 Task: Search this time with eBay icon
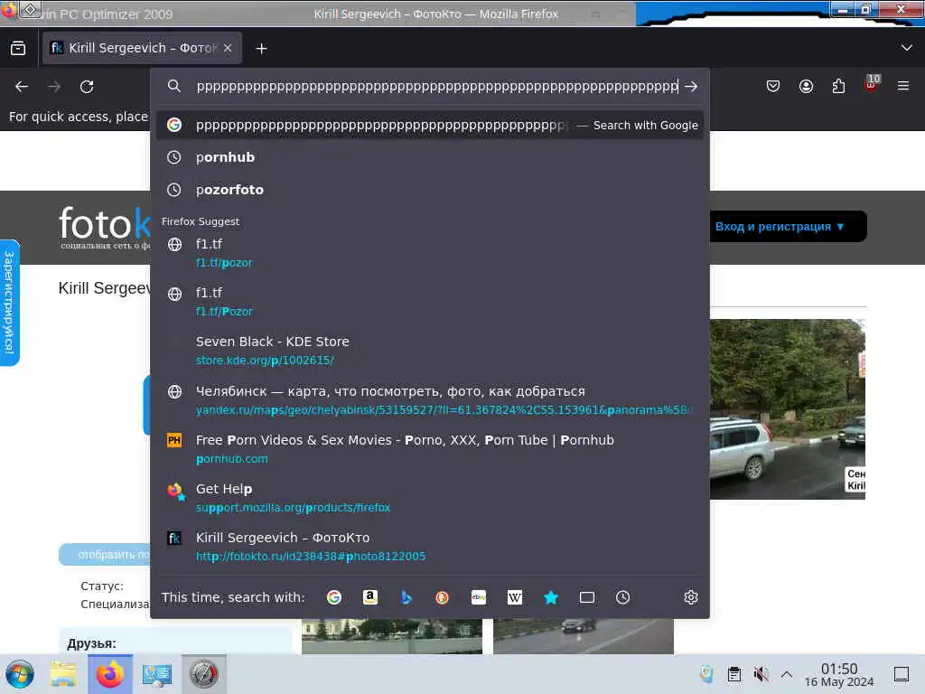479,597
